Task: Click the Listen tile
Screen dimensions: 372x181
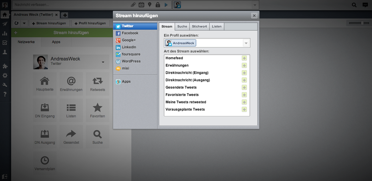Action: [x=71, y=110]
